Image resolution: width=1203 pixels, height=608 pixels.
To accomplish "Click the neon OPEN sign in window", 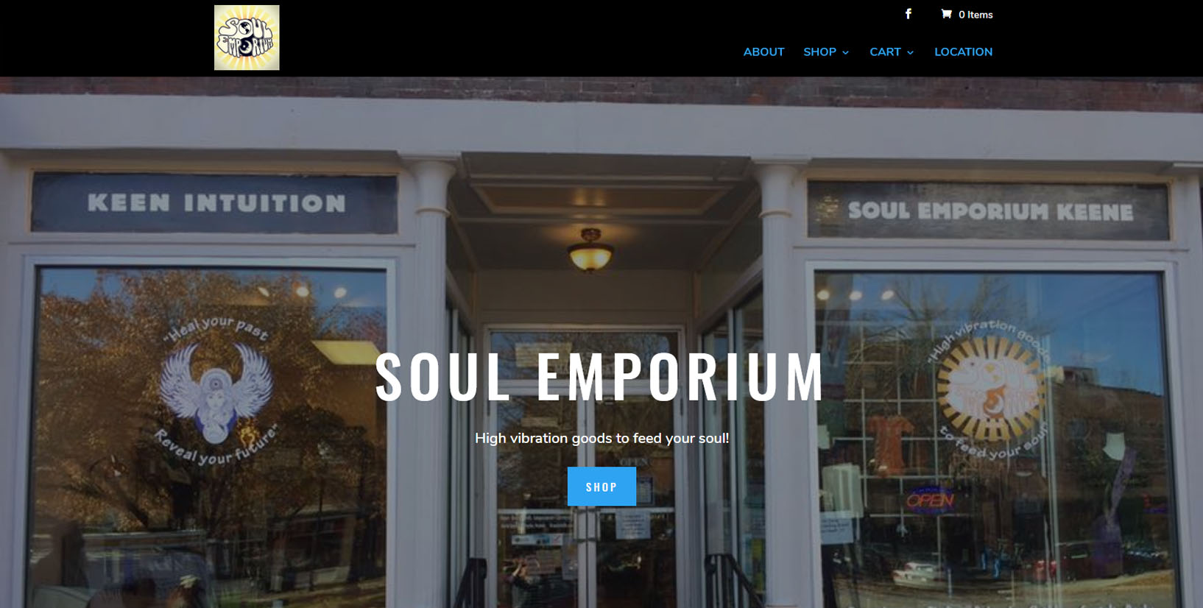I will [x=930, y=500].
